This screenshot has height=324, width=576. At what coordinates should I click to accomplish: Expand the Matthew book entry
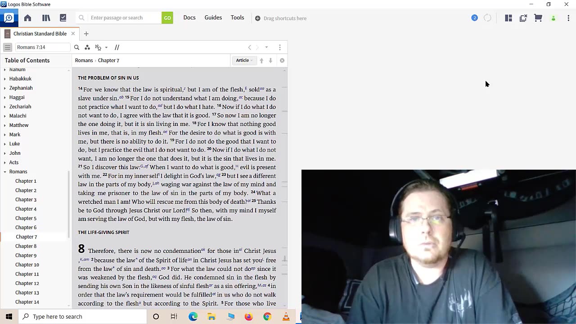point(5,125)
